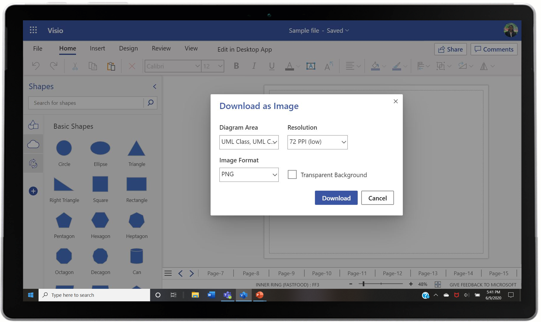The height and width of the screenshot is (322, 541).
Task: Open the basic shapes stencil icon in sidebar
Action: [33, 125]
